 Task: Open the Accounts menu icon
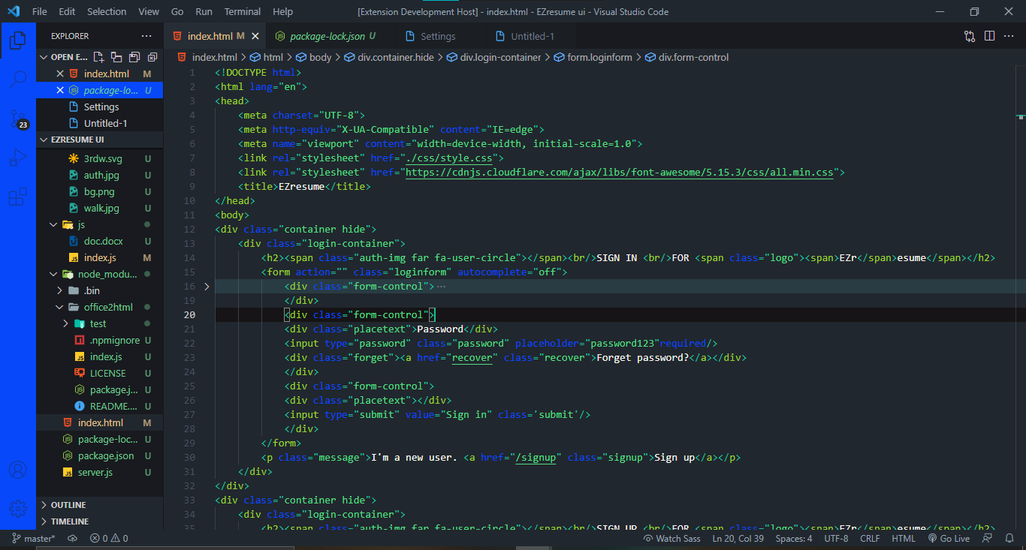(x=18, y=470)
